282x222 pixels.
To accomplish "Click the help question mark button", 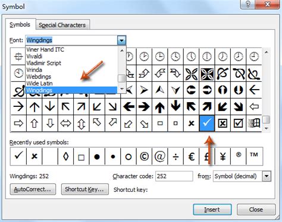I will click(247, 4).
